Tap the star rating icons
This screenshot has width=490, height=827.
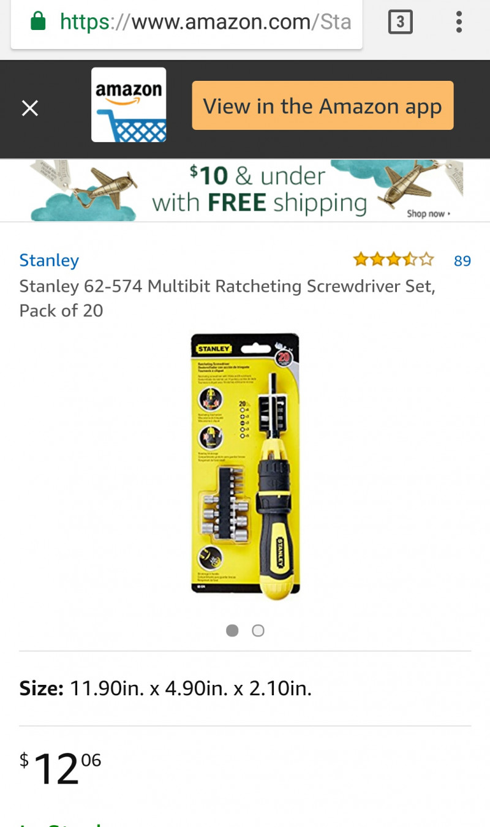(393, 260)
